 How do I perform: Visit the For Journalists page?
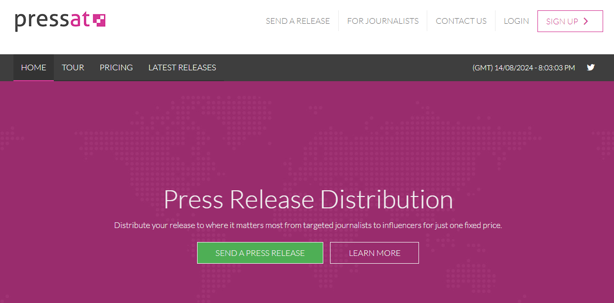[383, 21]
